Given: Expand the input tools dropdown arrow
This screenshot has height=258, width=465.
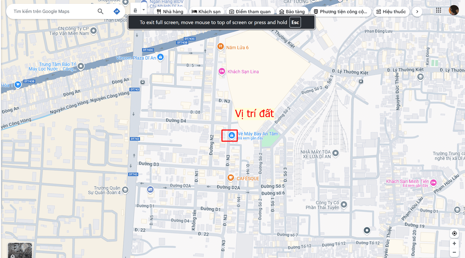Looking at the screenshot, I should pyautogui.click(x=144, y=10).
